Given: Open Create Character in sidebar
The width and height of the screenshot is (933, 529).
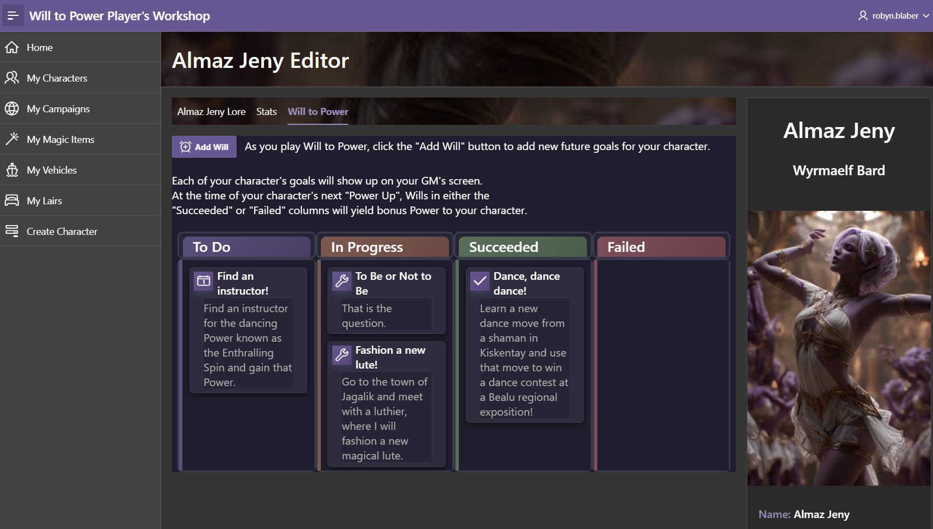Looking at the screenshot, I should (x=62, y=232).
